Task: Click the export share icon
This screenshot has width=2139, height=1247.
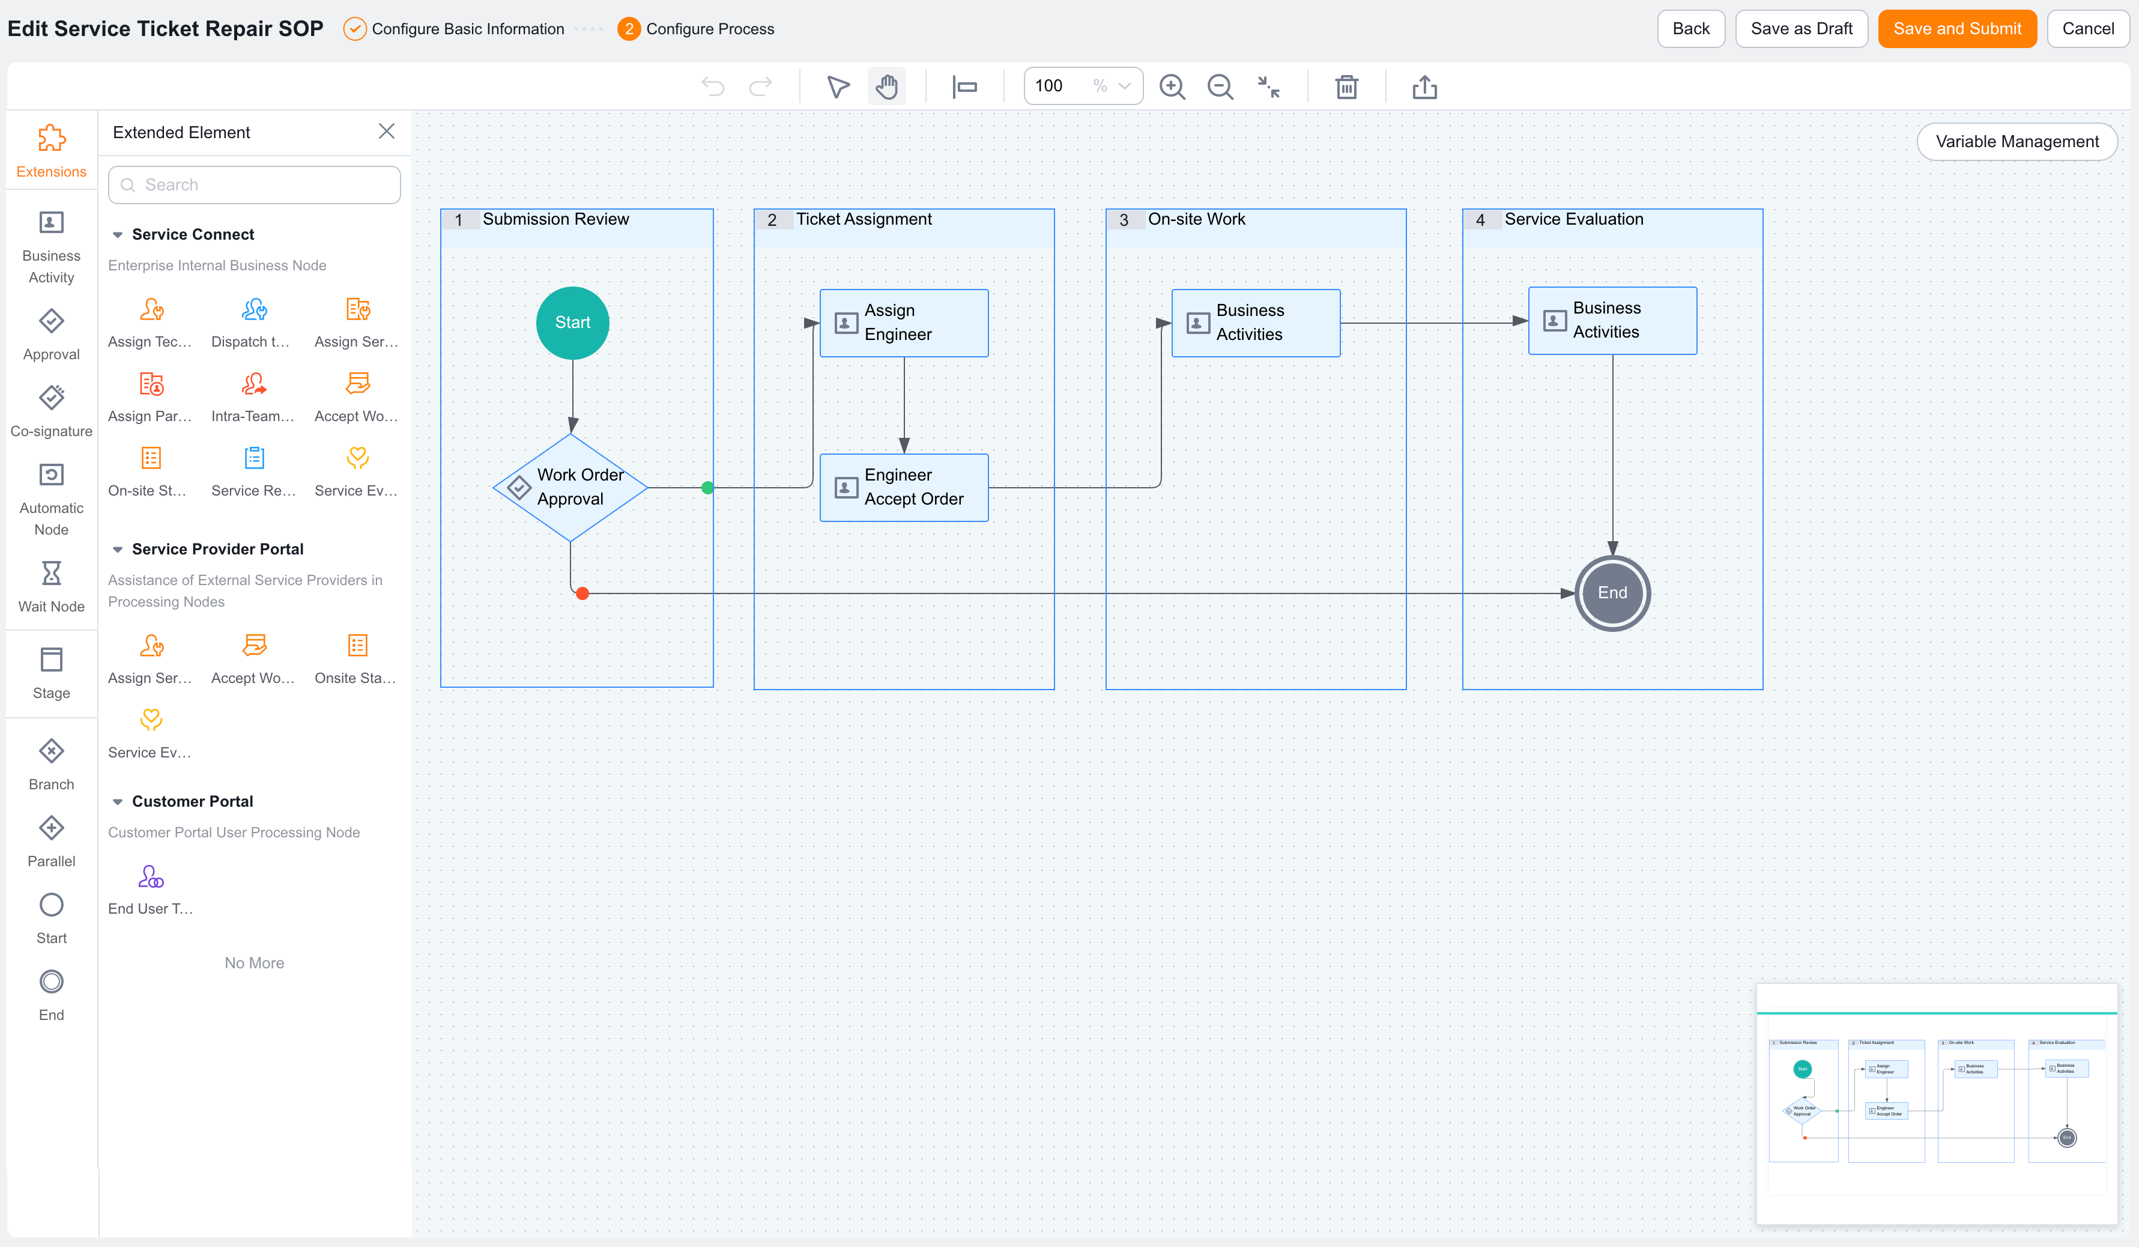Action: 1425,86
